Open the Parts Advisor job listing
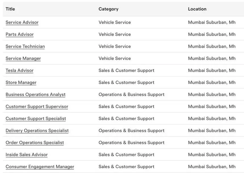244x173 pixels. coord(20,34)
